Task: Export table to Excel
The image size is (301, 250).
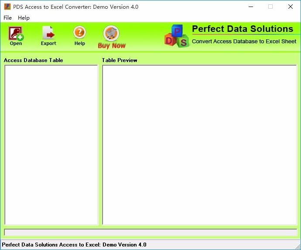Action: point(48,36)
